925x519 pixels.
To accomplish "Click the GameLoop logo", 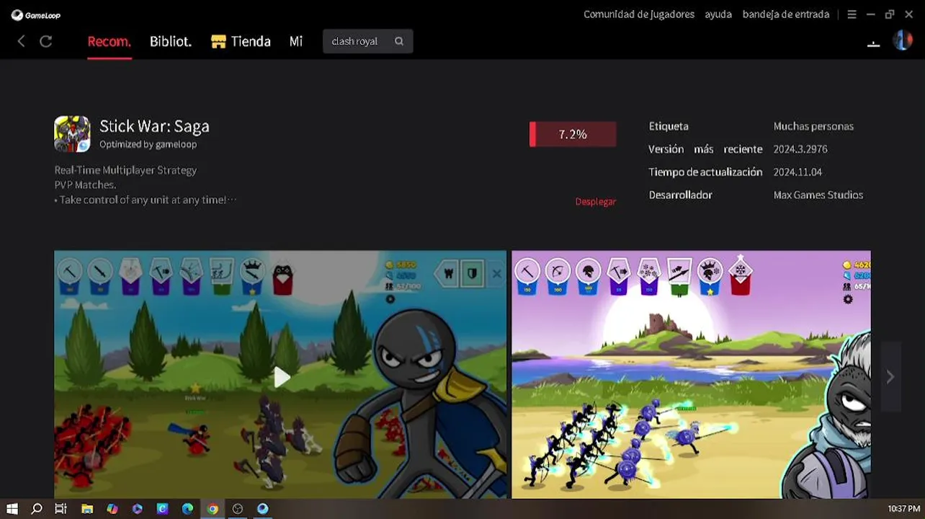I will point(36,15).
